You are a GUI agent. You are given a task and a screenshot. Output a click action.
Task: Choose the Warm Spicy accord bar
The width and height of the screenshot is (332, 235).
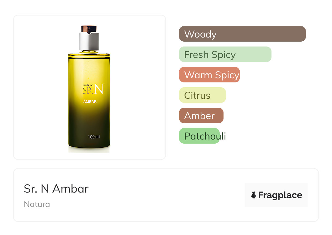(x=209, y=75)
